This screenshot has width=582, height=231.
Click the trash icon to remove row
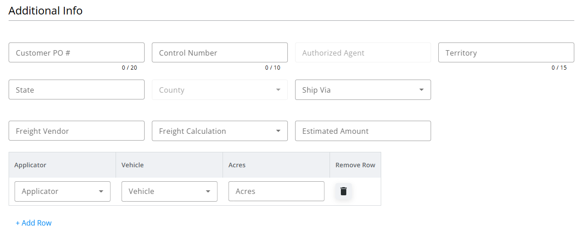(344, 191)
